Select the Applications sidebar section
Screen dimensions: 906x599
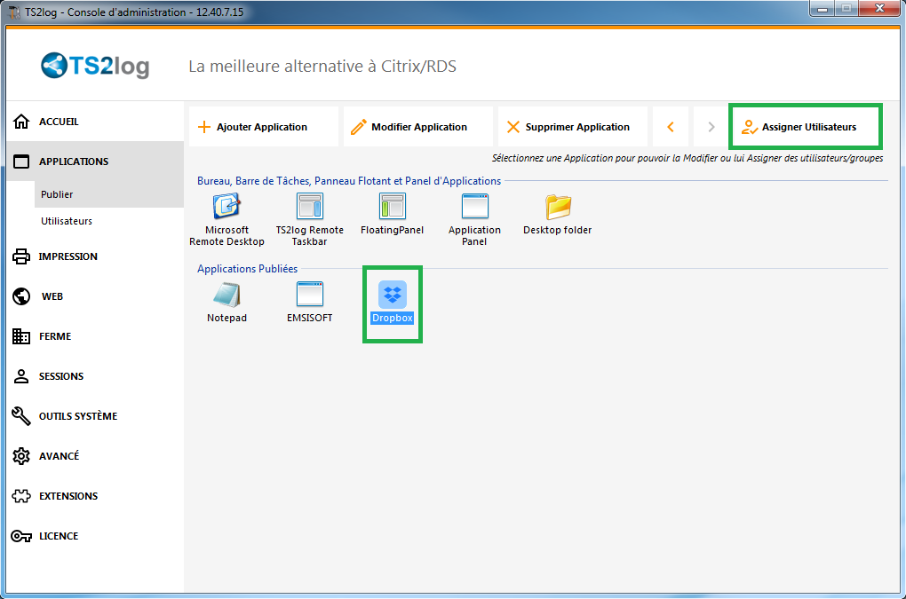point(95,162)
